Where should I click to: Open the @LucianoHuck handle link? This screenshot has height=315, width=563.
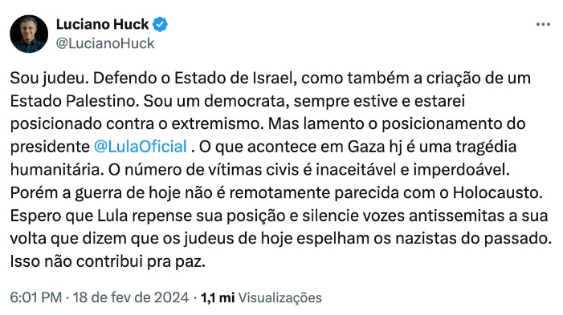pyautogui.click(x=105, y=44)
